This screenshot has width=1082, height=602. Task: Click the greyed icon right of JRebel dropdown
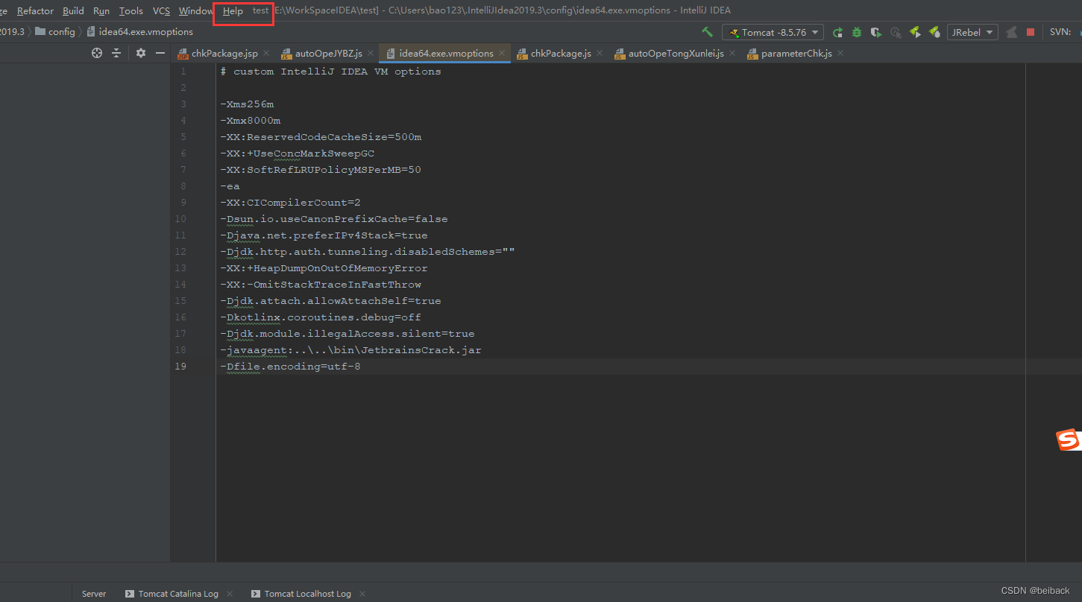1011,32
